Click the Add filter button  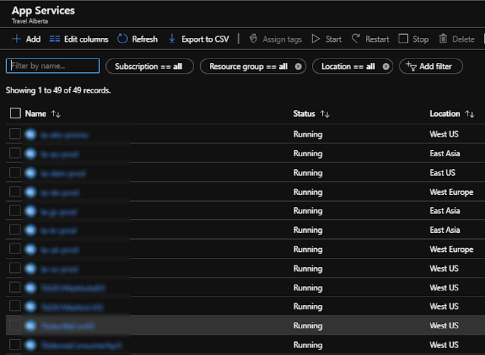tap(431, 66)
